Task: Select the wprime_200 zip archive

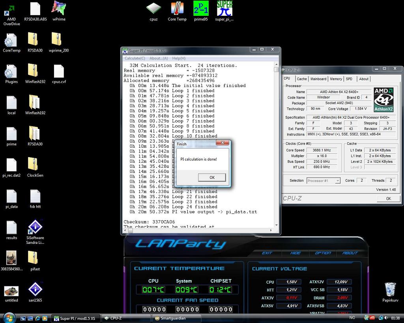Action: click(59, 43)
